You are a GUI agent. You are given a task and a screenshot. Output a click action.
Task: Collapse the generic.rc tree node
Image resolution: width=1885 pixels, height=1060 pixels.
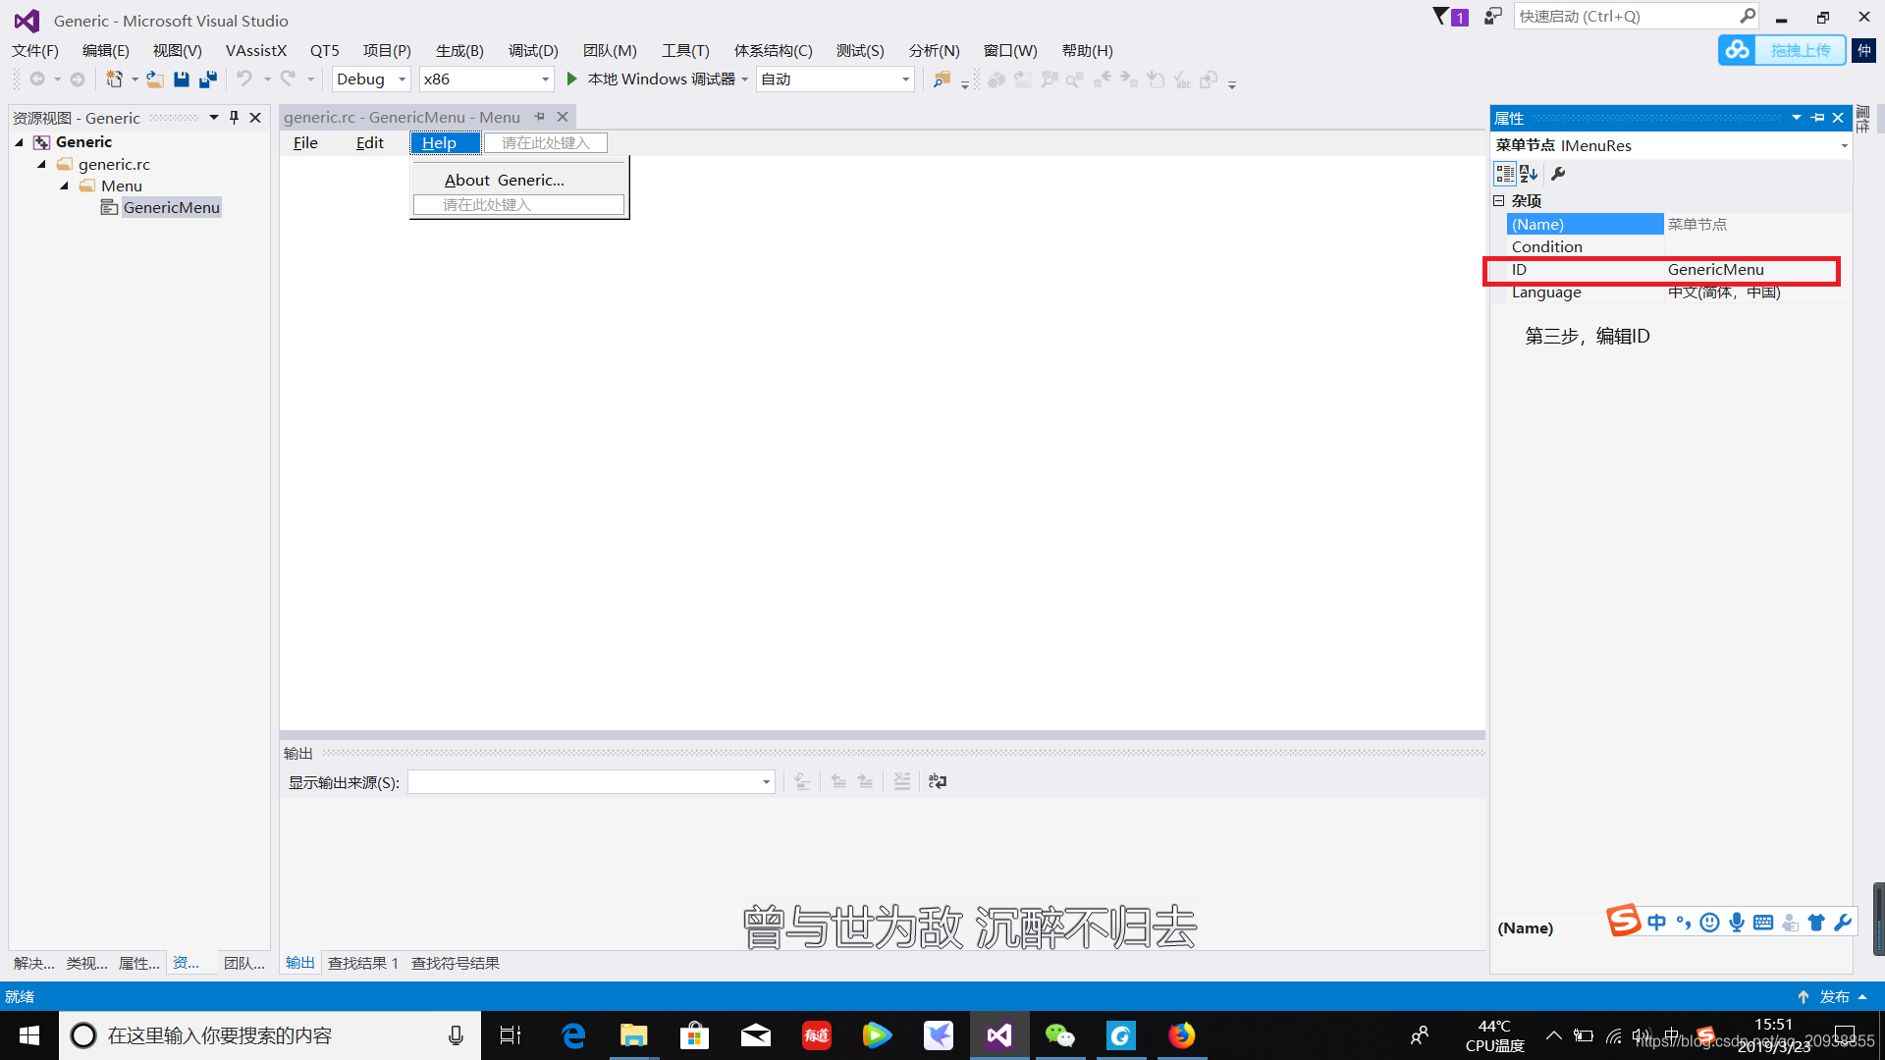(x=42, y=165)
